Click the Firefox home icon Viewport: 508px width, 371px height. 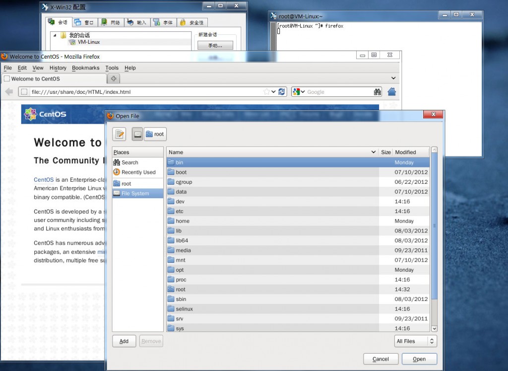(392, 92)
